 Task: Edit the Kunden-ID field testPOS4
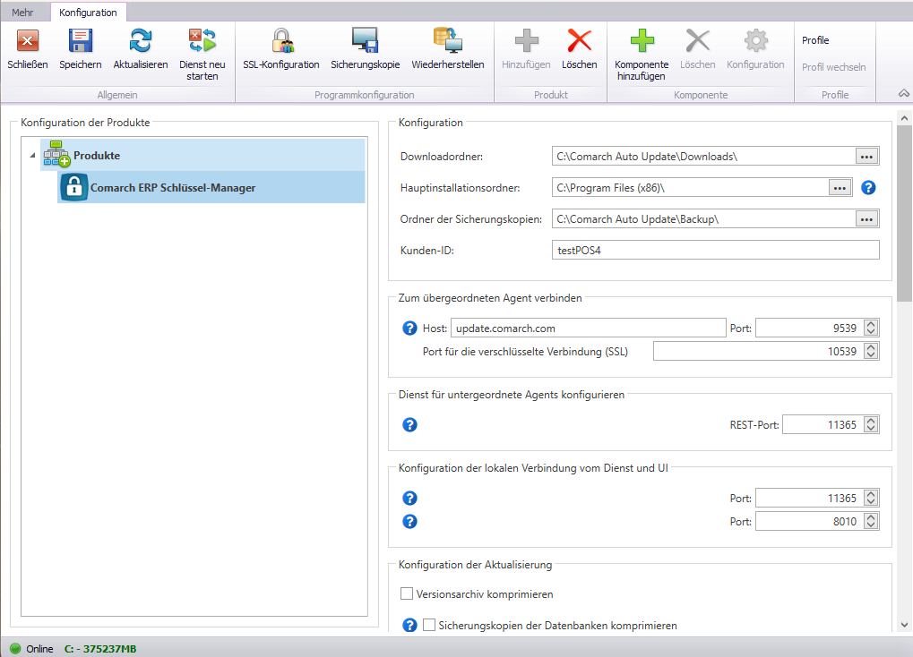coord(716,251)
